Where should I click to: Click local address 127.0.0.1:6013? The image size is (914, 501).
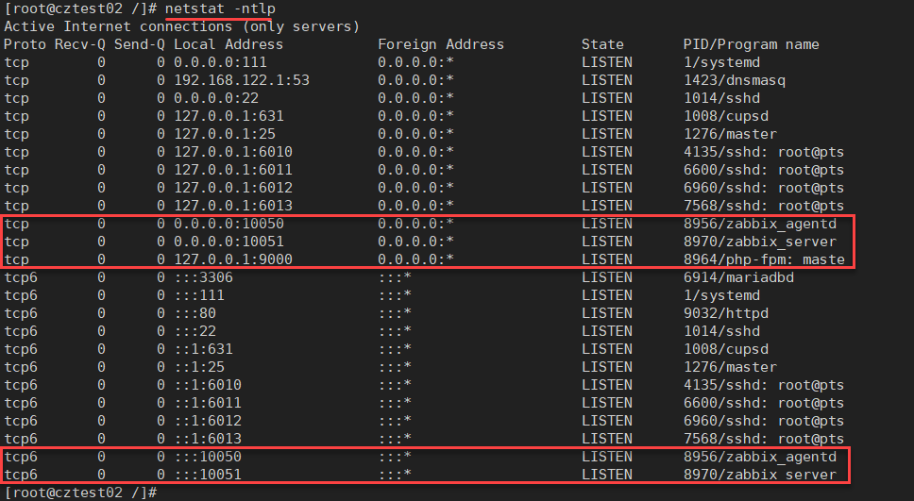click(x=233, y=206)
